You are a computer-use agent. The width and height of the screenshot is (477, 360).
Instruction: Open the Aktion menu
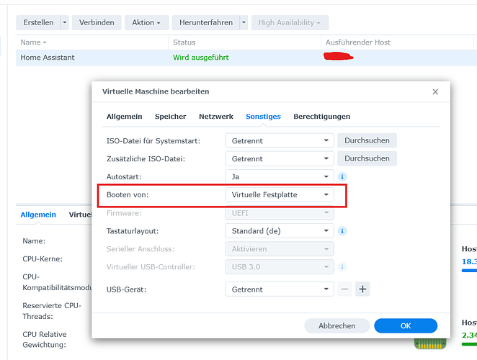click(146, 22)
